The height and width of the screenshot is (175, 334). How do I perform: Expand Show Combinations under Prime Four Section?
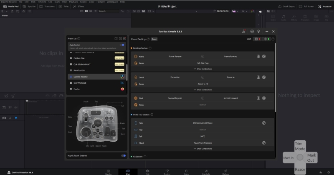(203, 149)
